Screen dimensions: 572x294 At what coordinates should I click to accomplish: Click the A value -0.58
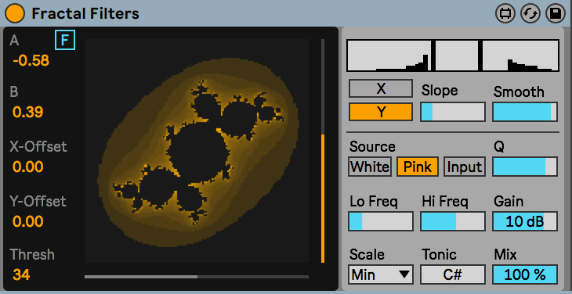(31, 60)
